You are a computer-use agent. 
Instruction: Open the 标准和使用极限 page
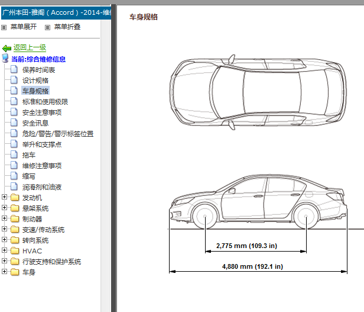point(45,102)
